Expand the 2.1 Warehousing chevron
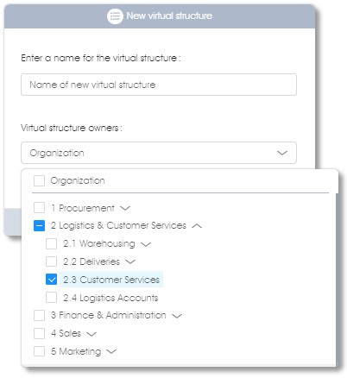 pos(146,244)
